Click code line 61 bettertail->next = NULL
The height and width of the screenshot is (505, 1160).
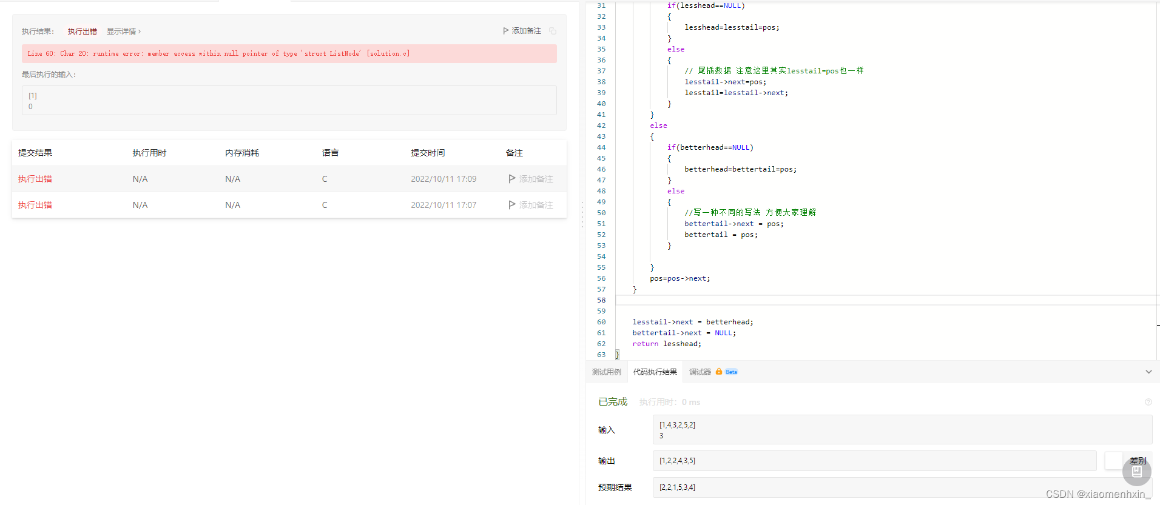tap(684, 333)
